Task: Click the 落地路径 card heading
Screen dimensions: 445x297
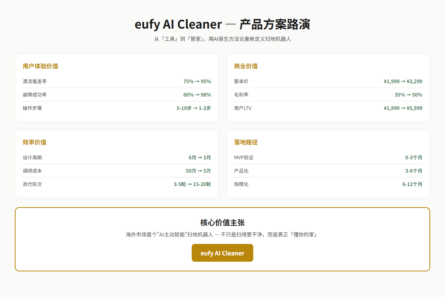Action: click(x=246, y=142)
